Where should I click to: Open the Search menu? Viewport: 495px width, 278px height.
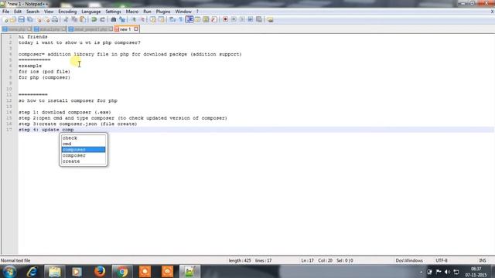[32, 12]
